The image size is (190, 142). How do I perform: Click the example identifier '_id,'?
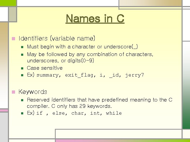click(x=115, y=75)
